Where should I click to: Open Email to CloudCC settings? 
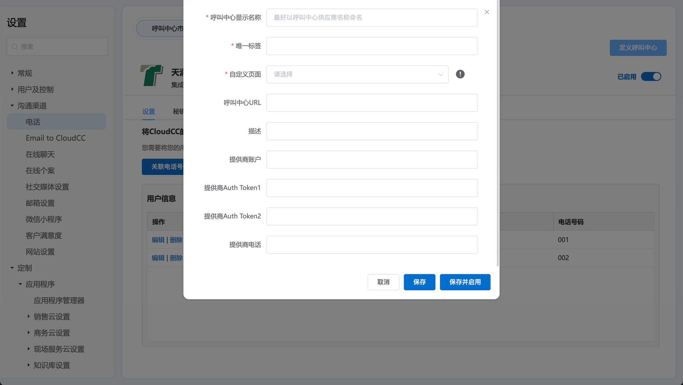pos(56,138)
